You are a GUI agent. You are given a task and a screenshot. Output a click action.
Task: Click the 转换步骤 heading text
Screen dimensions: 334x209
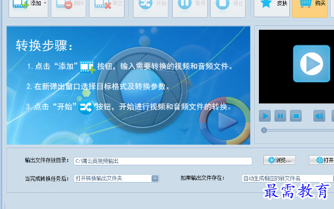pyautogui.click(x=44, y=45)
